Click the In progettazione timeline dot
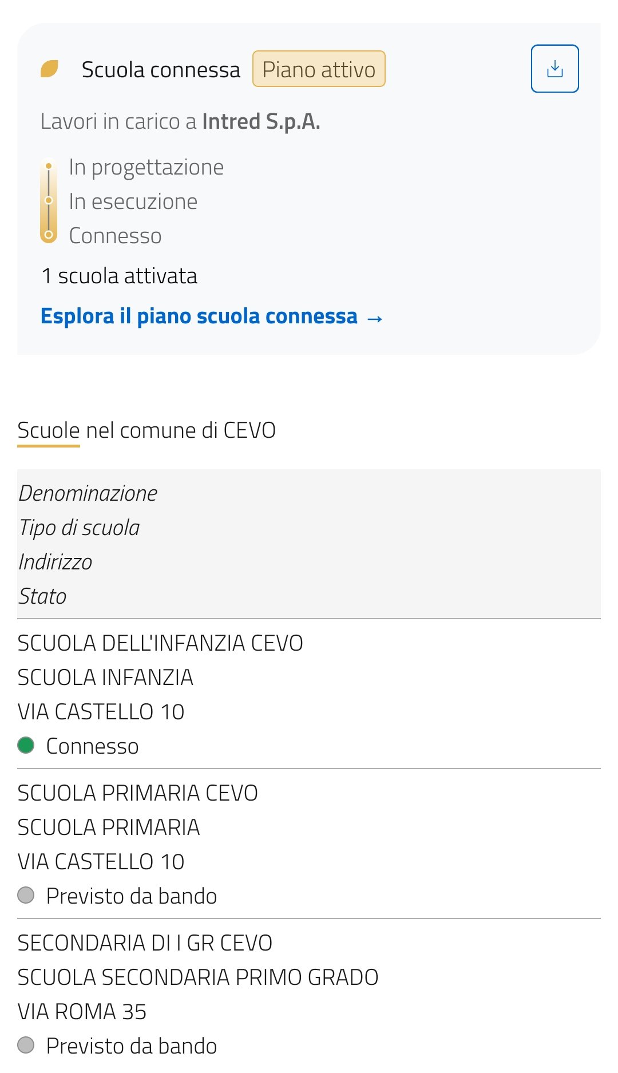618x1073 pixels. (x=49, y=167)
